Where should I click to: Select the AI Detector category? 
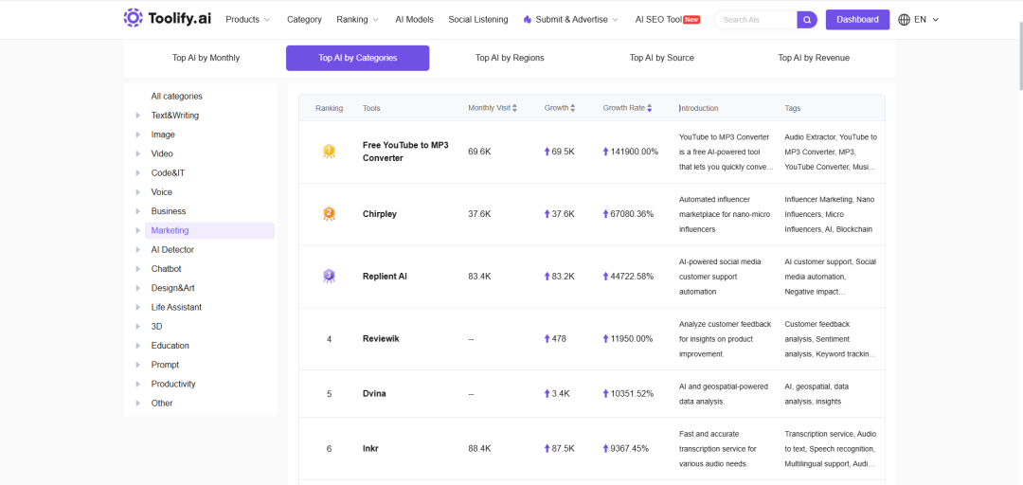[172, 249]
